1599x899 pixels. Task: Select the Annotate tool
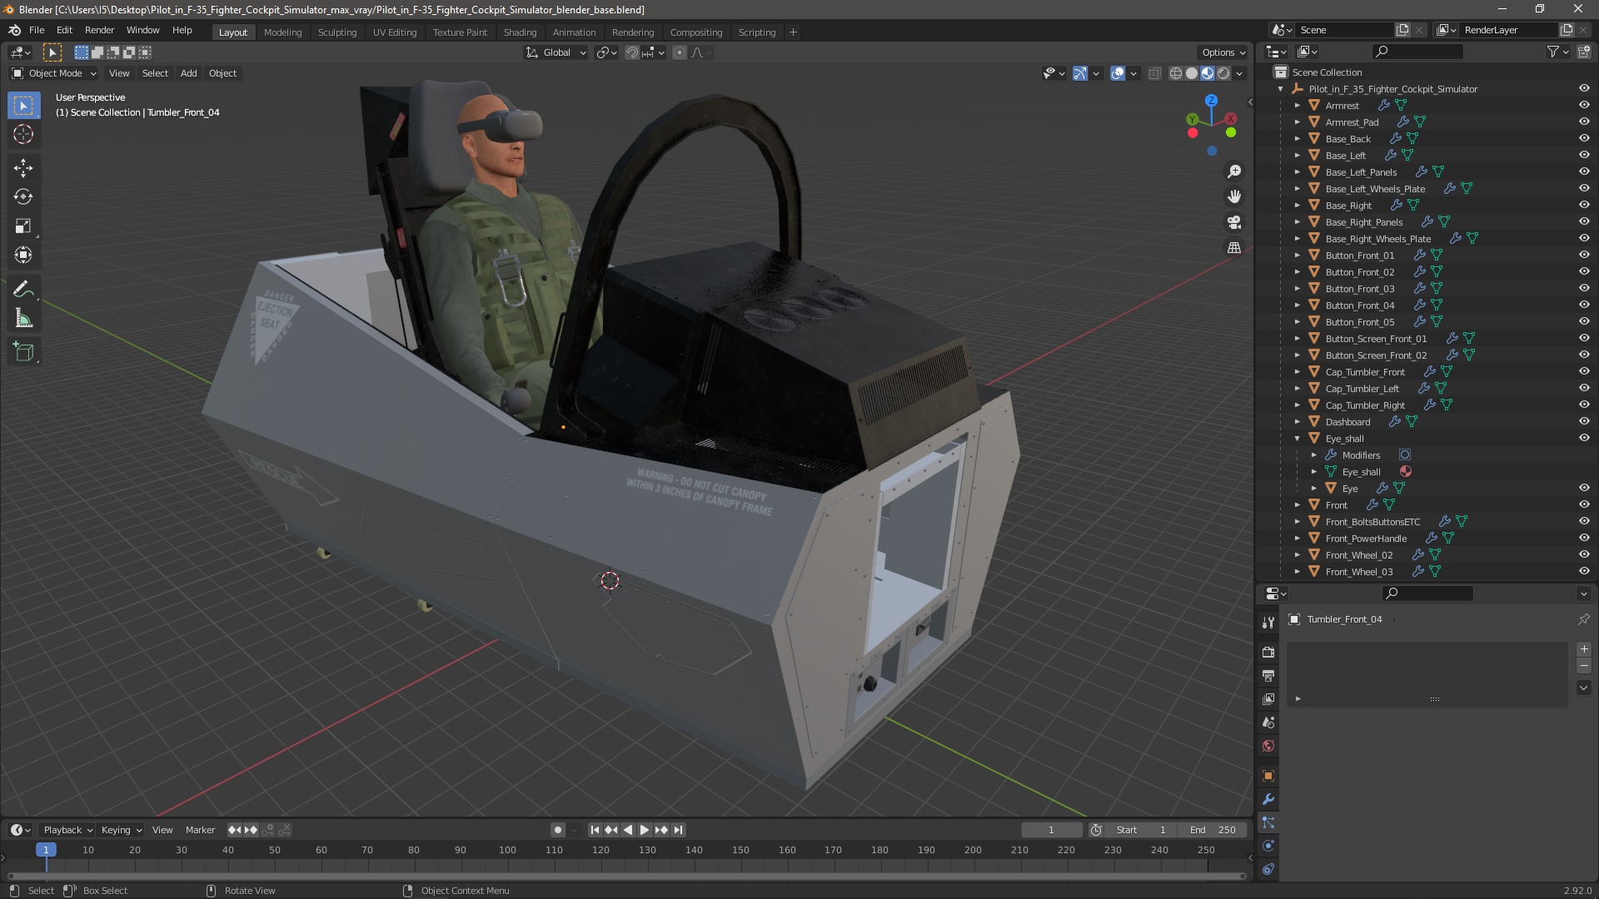click(23, 290)
